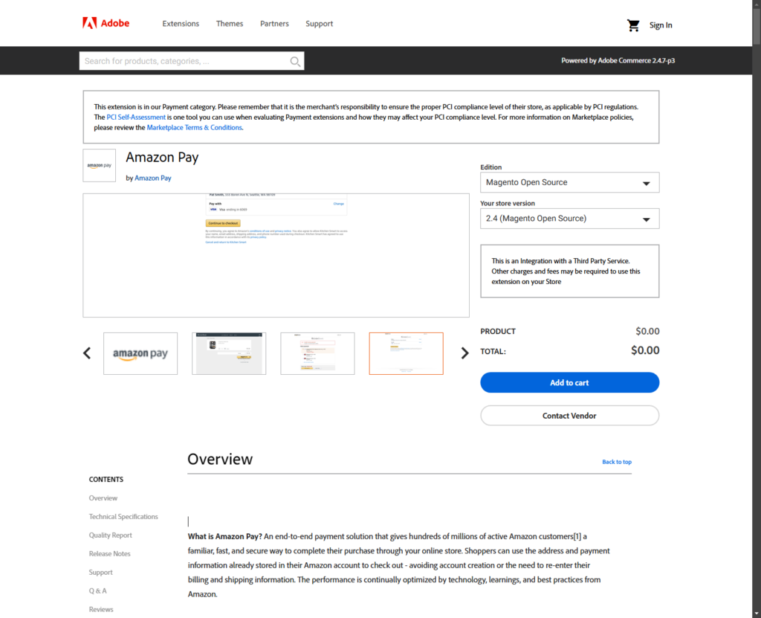Viewport: 761px width, 618px height.
Task: Switch to the Themes section
Action: [229, 23]
